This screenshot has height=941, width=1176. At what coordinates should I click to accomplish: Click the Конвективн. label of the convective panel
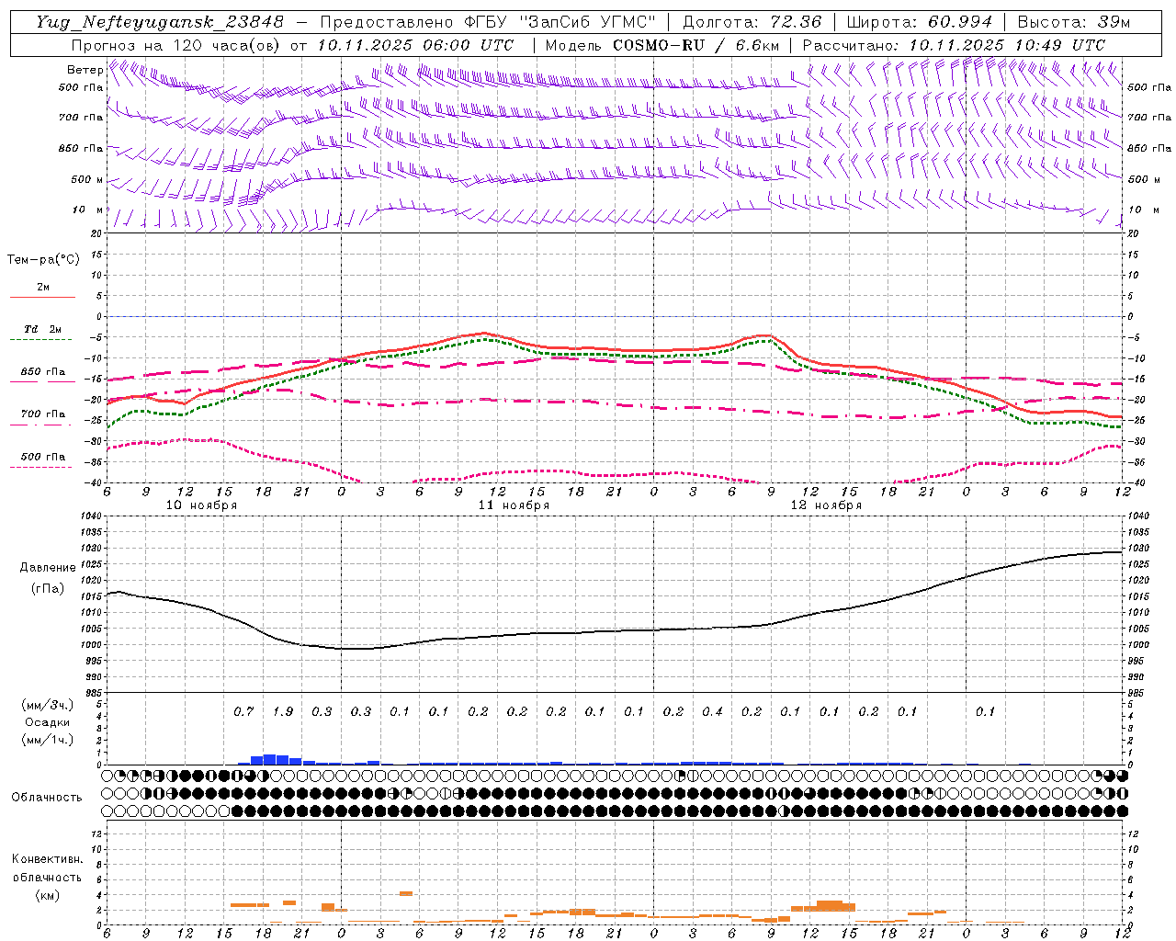click(x=47, y=859)
